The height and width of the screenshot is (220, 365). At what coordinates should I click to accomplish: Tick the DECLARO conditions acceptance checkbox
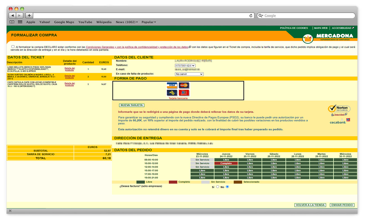click(x=13, y=47)
